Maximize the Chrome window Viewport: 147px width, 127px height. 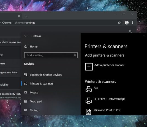124,14
